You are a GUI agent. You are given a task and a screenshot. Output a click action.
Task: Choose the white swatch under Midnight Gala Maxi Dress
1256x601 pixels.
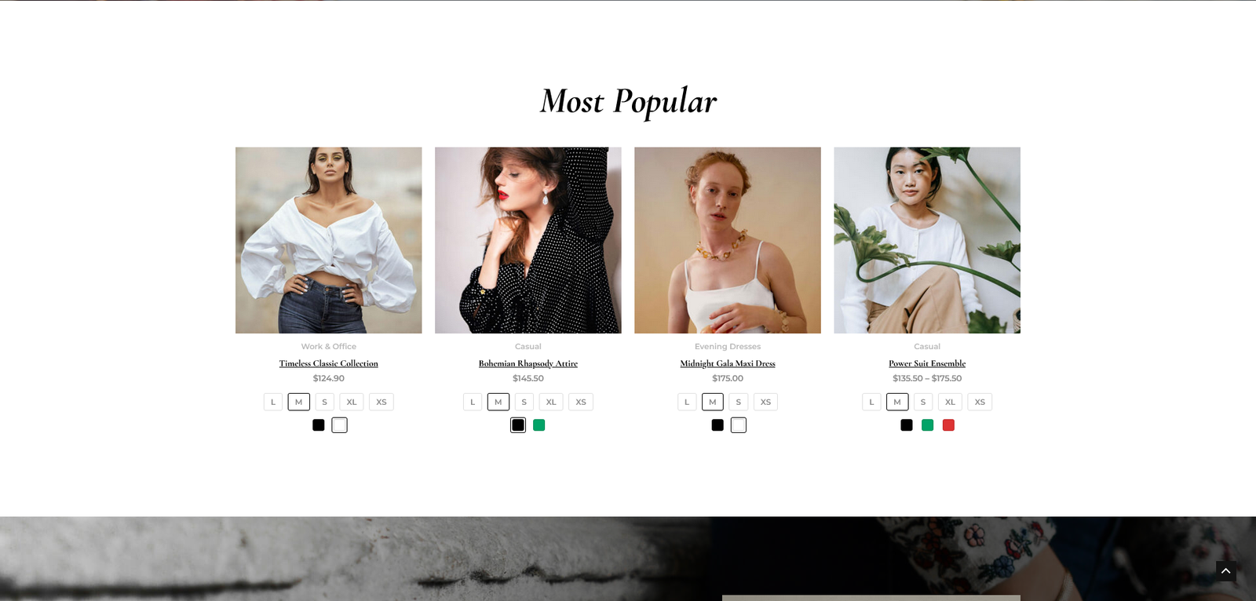point(739,425)
